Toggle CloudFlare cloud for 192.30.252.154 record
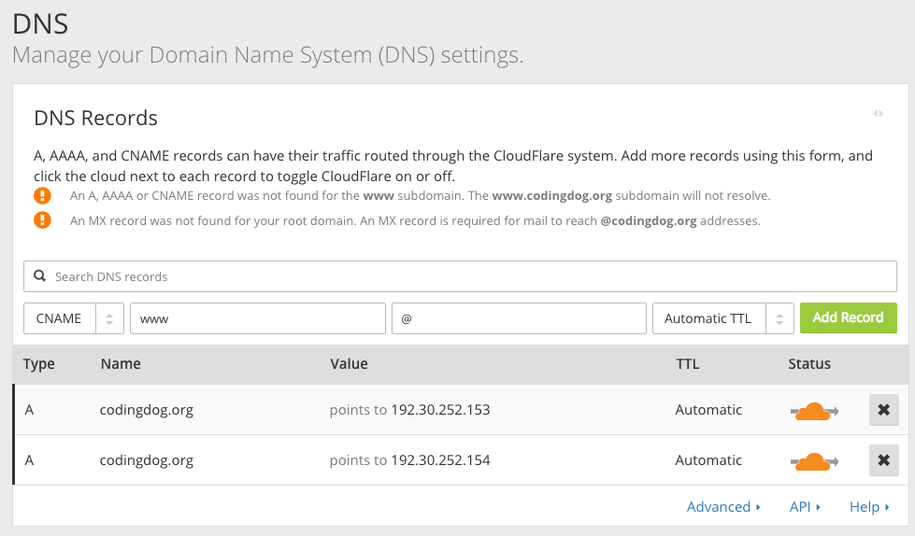This screenshot has height=536, width=915. (x=814, y=461)
